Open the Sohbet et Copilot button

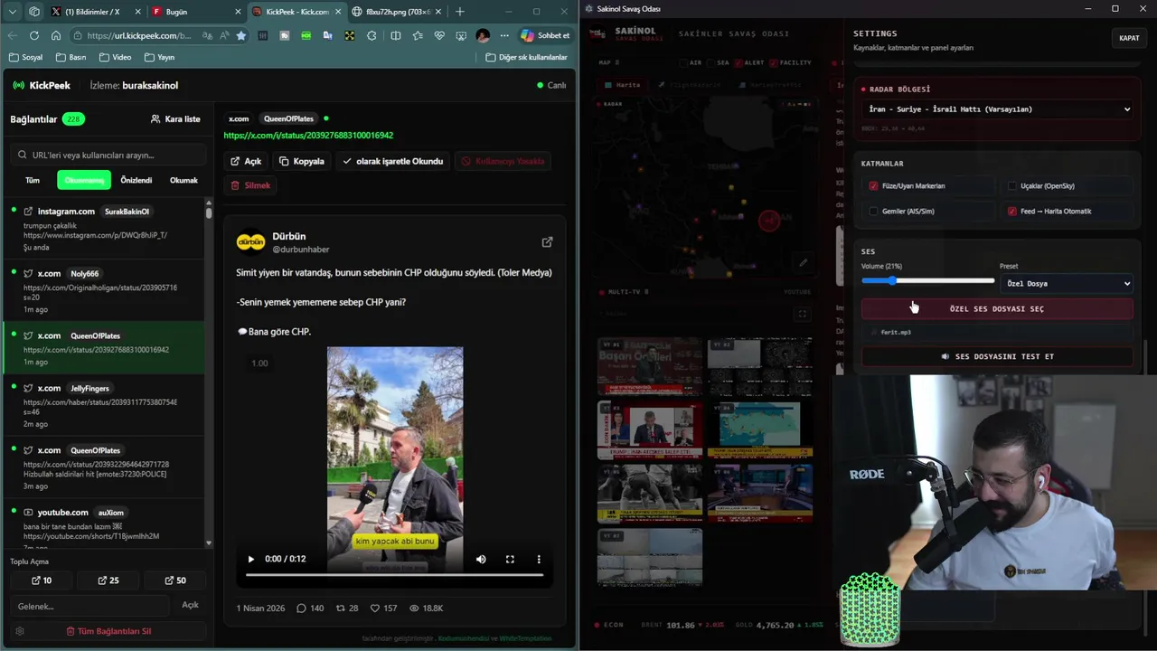click(545, 35)
